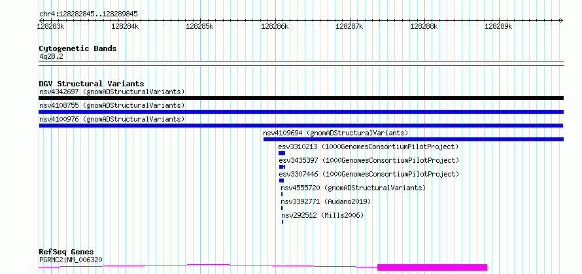582x274 pixels.
Task: Click the chr4:128282845..128289845 coordinate label
Action: point(88,14)
